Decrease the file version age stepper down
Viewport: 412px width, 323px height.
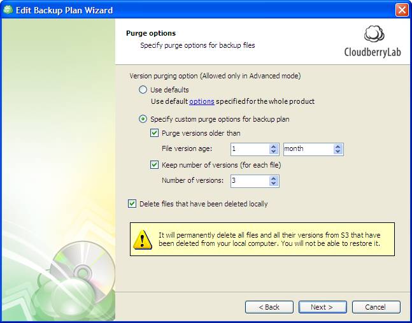point(274,152)
